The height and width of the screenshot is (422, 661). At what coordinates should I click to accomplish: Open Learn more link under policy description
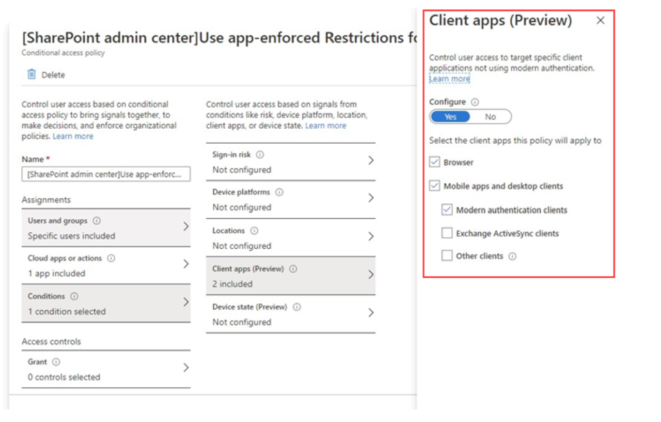coord(73,136)
